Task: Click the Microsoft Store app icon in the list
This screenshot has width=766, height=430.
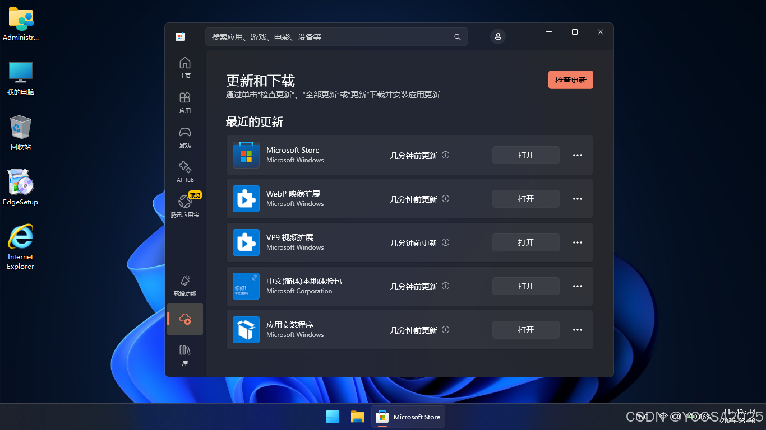Action: (246, 155)
